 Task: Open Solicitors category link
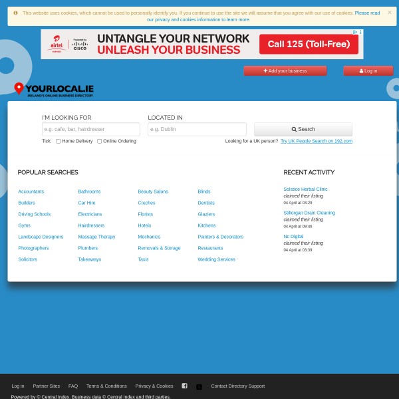pyautogui.click(x=28, y=259)
